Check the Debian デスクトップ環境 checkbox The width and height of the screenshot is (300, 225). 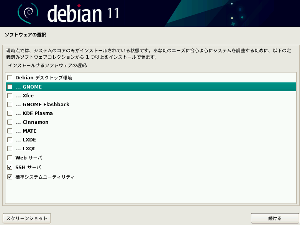click(10, 77)
